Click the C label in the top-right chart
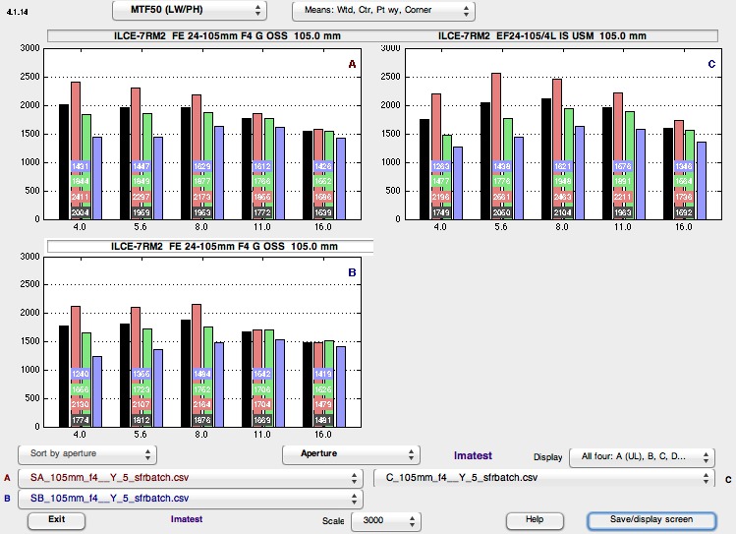 click(x=711, y=64)
